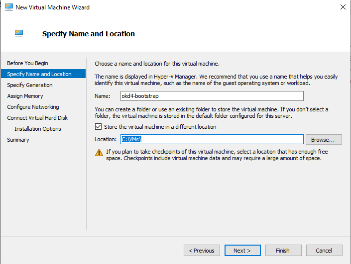This screenshot has height=264, width=351.
Task: Click the Finish button
Action: coord(283,251)
